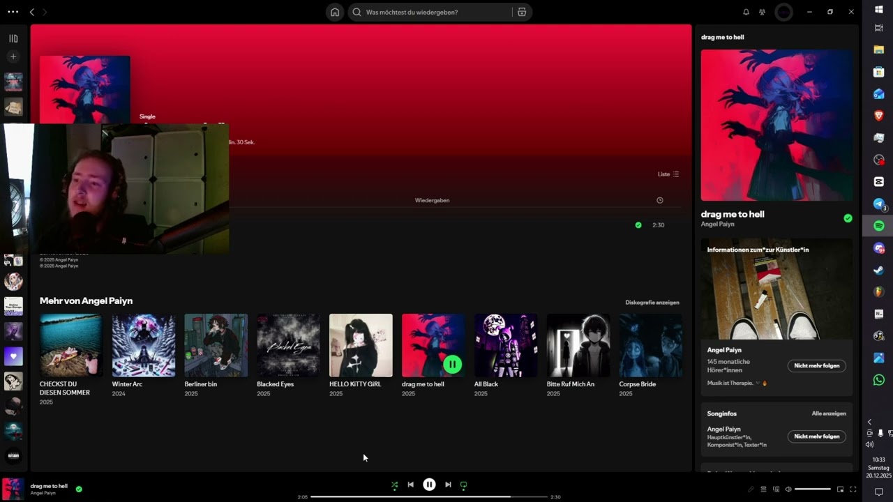Image resolution: width=893 pixels, height=502 pixels.
Task: Open All Black album cover
Action: 506,345
